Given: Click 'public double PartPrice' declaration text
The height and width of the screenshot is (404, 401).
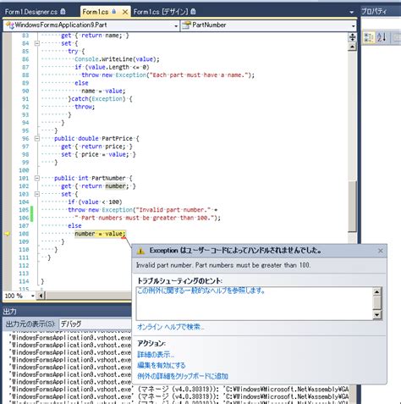Looking at the screenshot, I should point(93,139).
